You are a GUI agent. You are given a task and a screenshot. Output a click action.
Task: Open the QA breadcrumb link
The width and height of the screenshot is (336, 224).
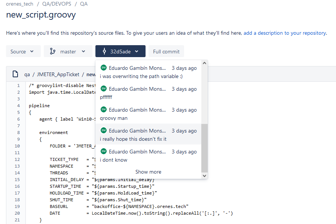(x=84, y=4)
